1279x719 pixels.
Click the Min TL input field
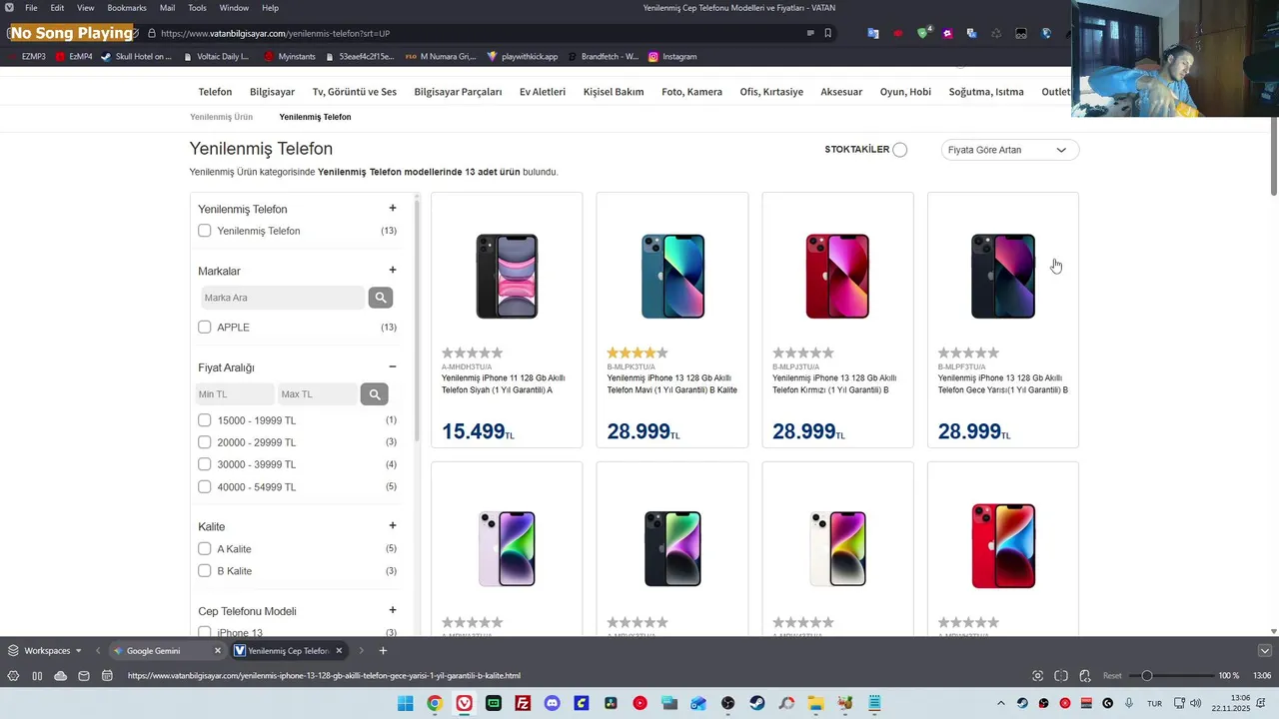pos(235,394)
